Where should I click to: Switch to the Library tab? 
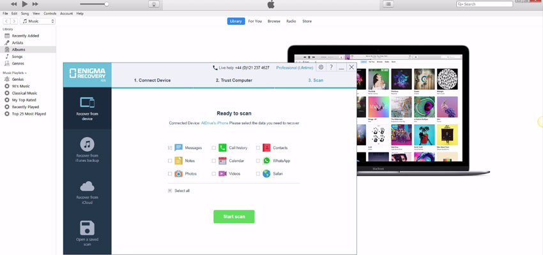click(236, 21)
